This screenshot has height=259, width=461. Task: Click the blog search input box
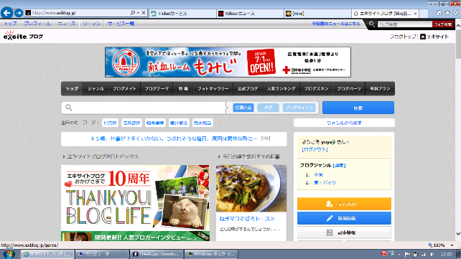click(x=144, y=108)
